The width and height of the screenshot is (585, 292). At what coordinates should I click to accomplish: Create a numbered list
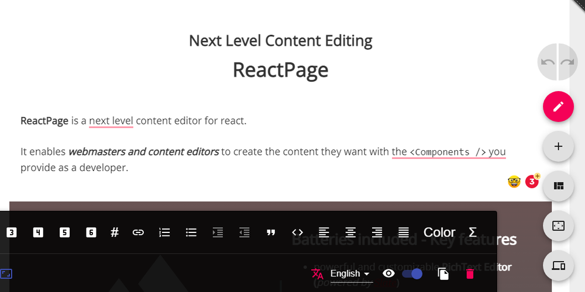coord(164,233)
